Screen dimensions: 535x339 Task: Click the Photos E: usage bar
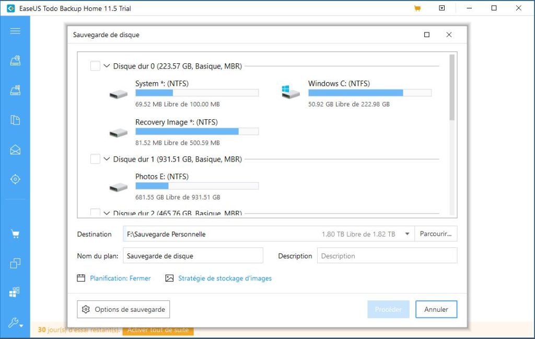[197, 186]
